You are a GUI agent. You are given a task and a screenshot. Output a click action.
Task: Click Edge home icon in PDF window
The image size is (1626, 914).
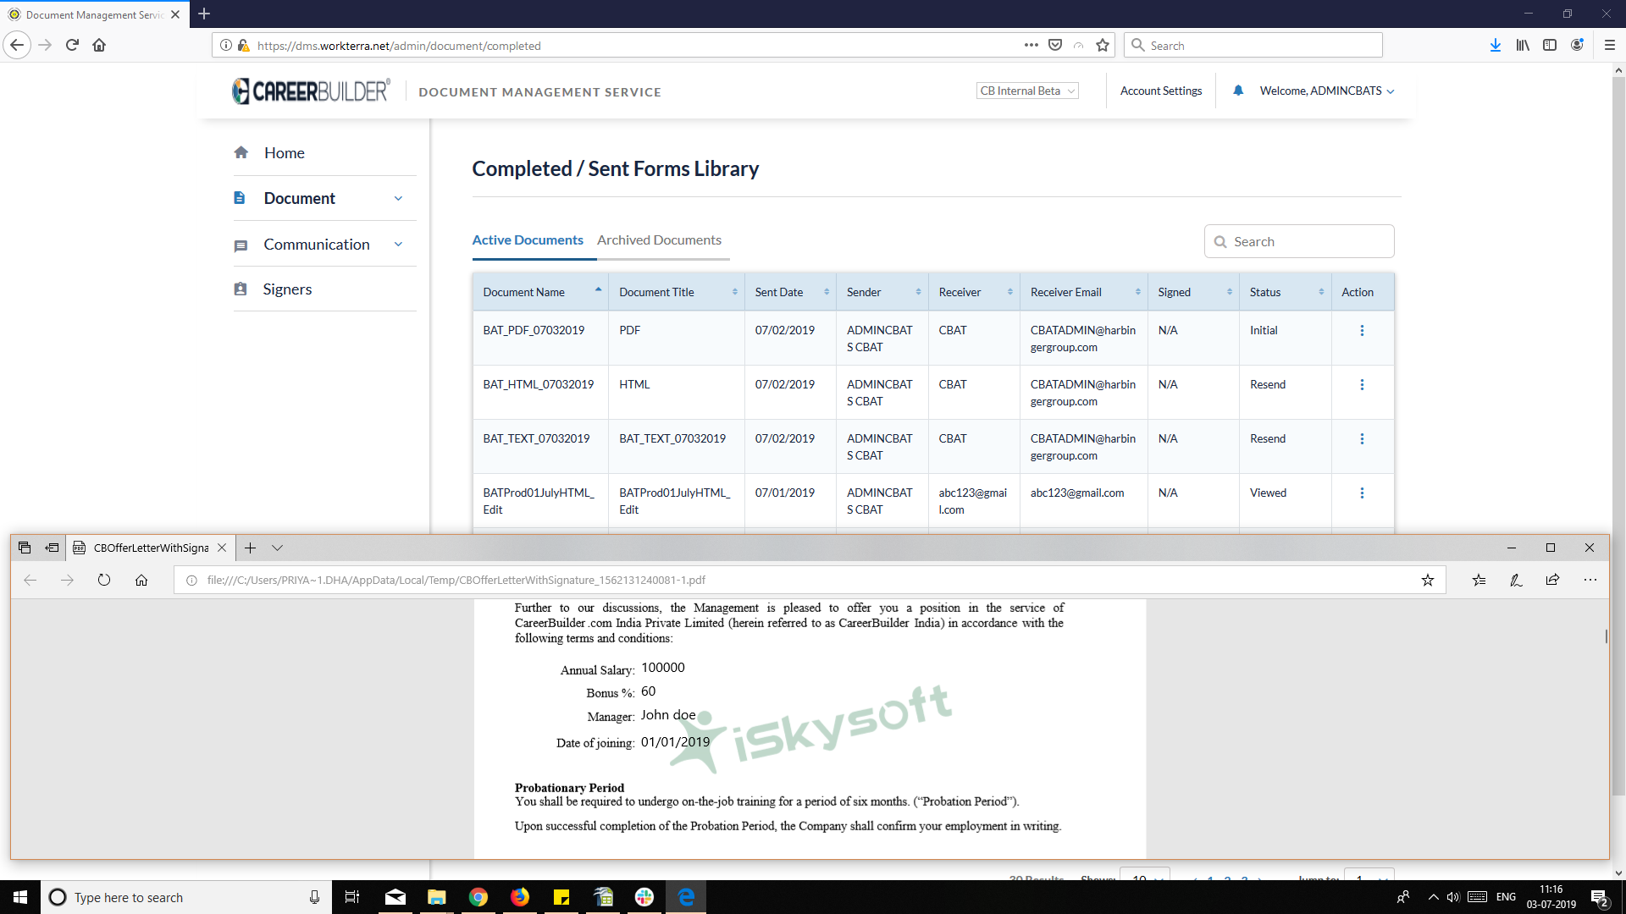pyautogui.click(x=141, y=580)
